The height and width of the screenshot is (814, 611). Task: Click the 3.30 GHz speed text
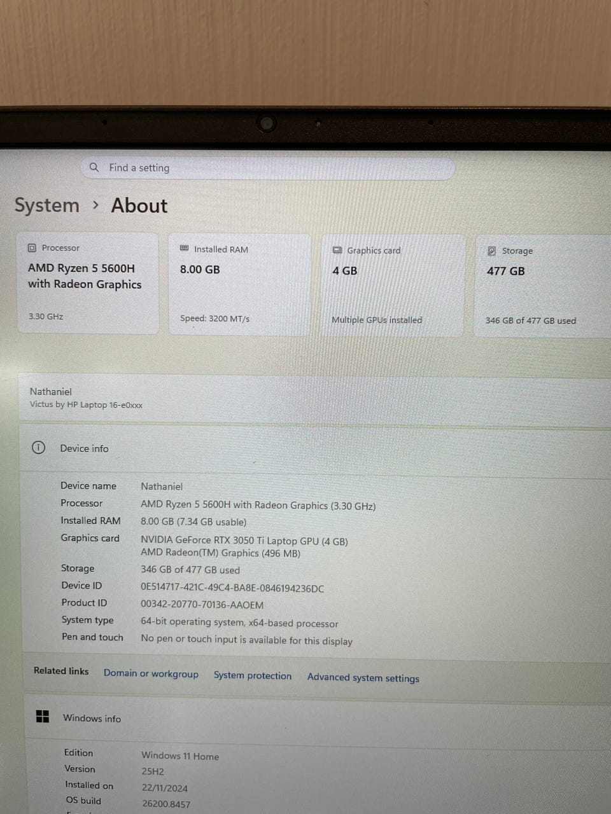pos(46,316)
